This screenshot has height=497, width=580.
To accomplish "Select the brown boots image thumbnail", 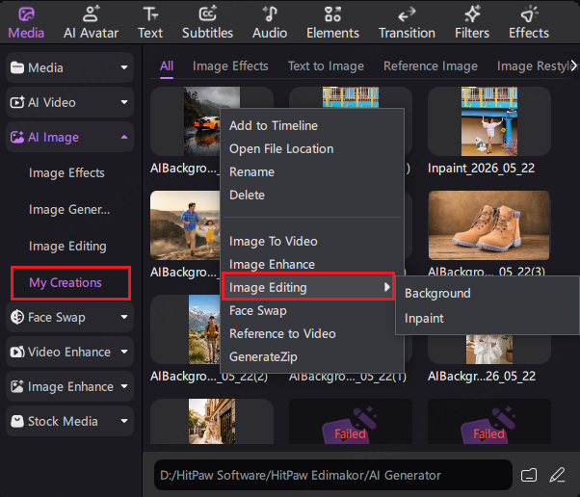I will (489, 225).
